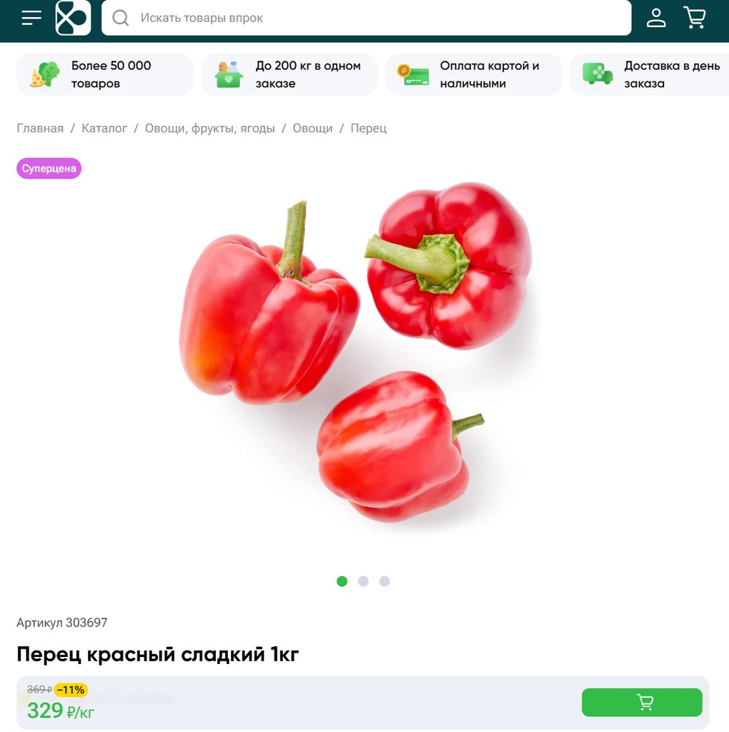The height and width of the screenshot is (732, 729).
Task: Open the user profile icon
Action: click(655, 18)
